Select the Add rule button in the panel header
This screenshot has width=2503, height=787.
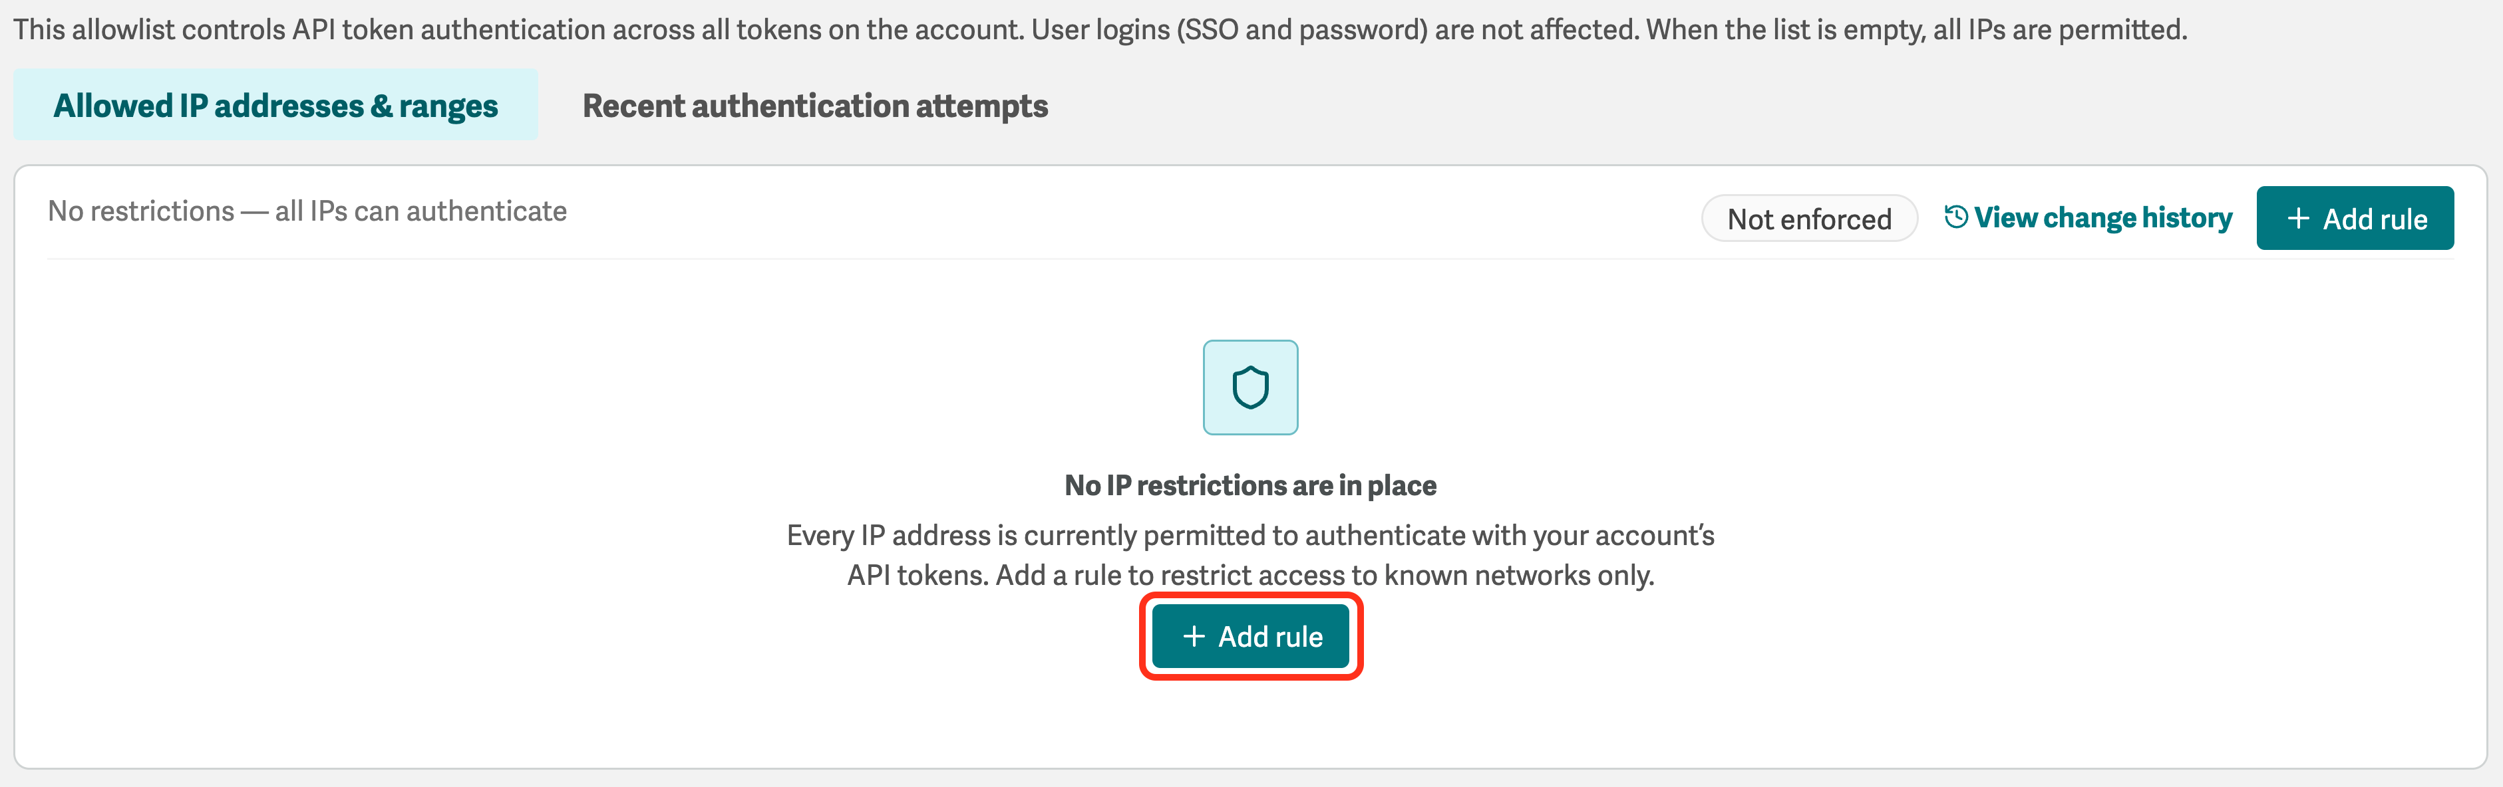point(2355,218)
